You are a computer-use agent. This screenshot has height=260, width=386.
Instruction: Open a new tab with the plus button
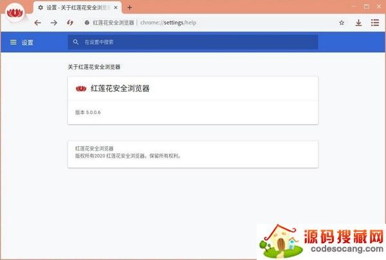pos(129,8)
